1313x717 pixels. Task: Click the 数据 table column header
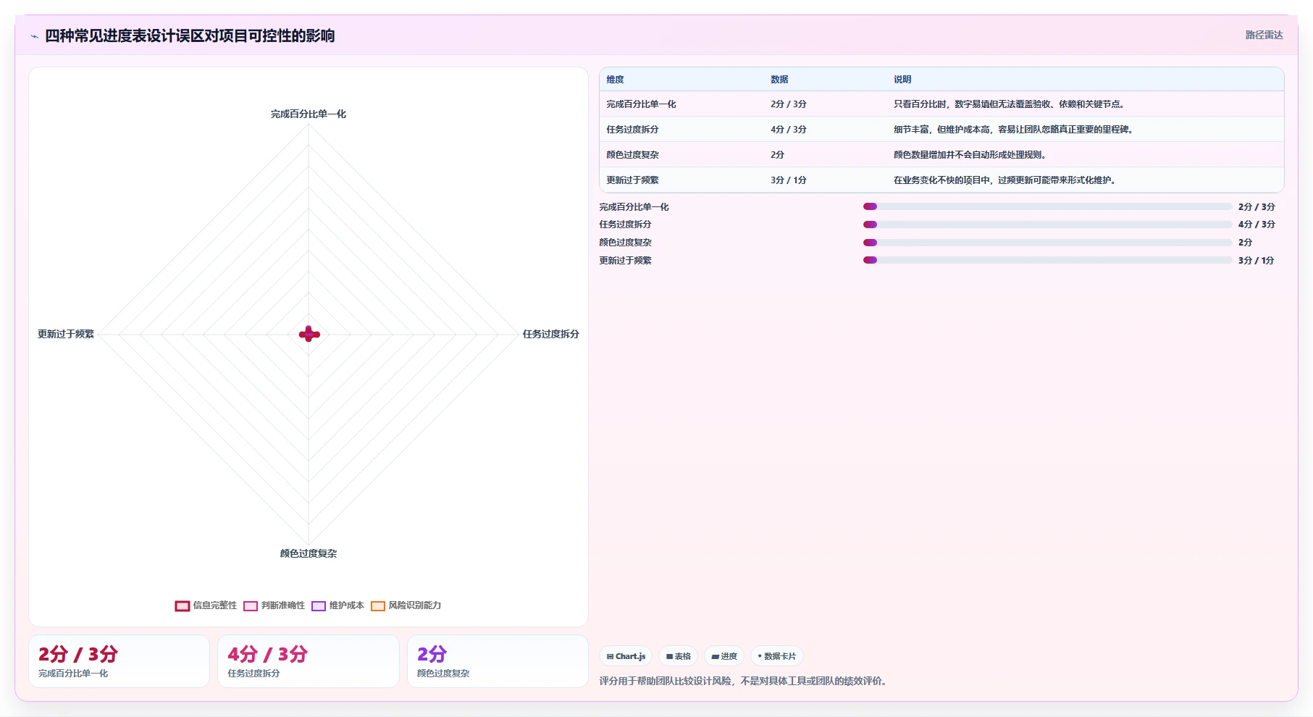pos(779,80)
